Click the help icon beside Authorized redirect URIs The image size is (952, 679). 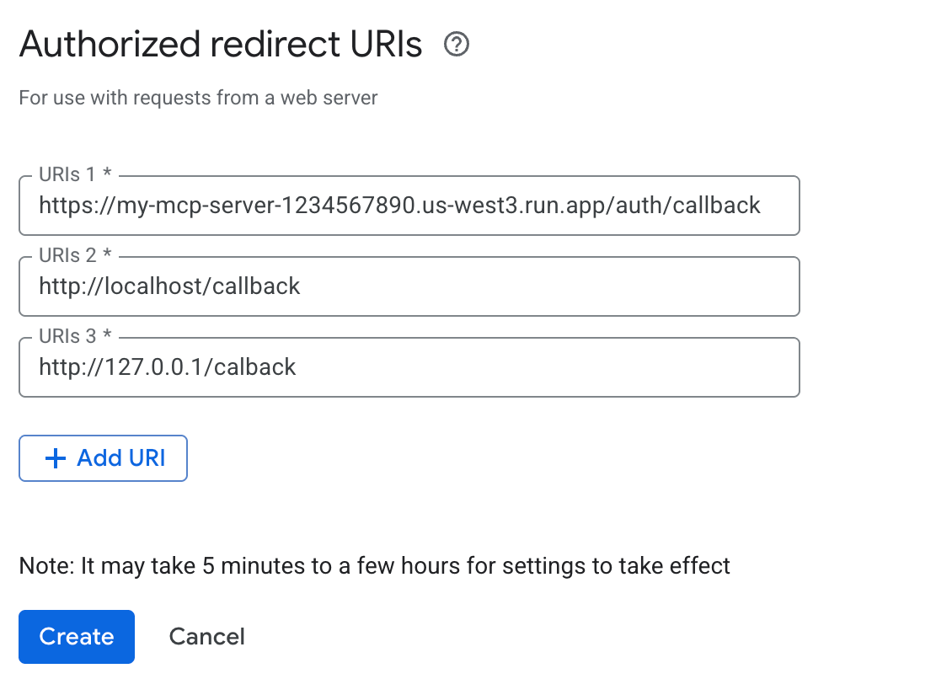457,45
